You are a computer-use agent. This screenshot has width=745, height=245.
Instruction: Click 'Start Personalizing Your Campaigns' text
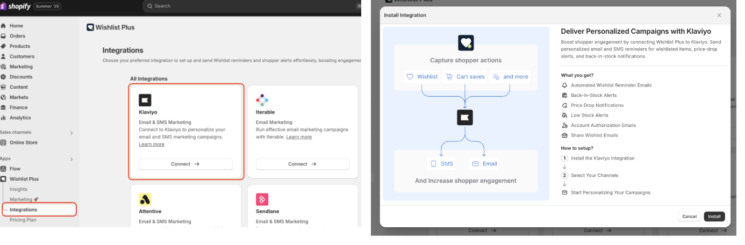click(611, 192)
